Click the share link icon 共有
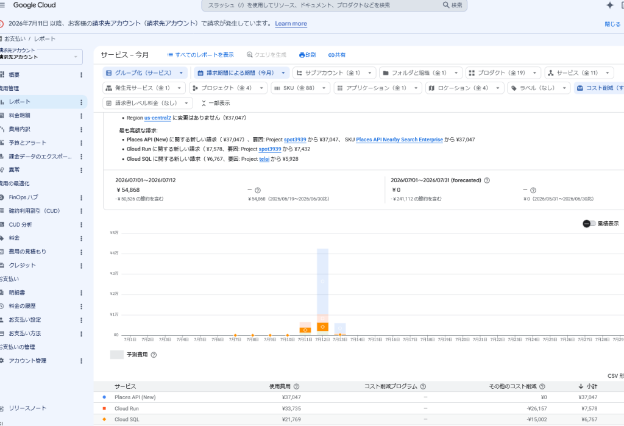Screen dimensions: 624x426 (336, 55)
